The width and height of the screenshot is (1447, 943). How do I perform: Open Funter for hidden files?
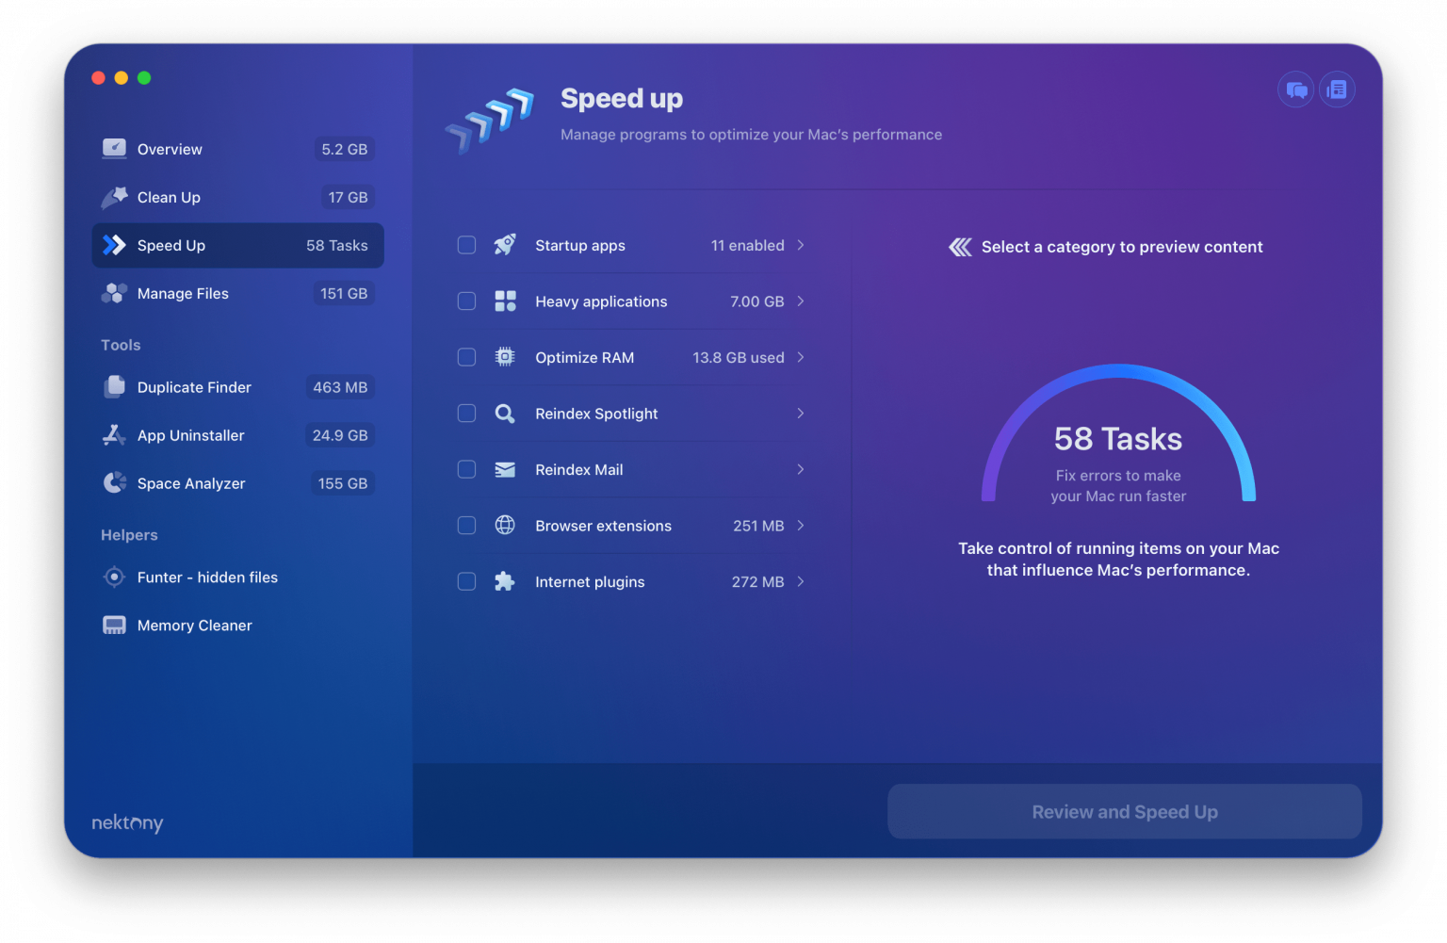(x=207, y=577)
